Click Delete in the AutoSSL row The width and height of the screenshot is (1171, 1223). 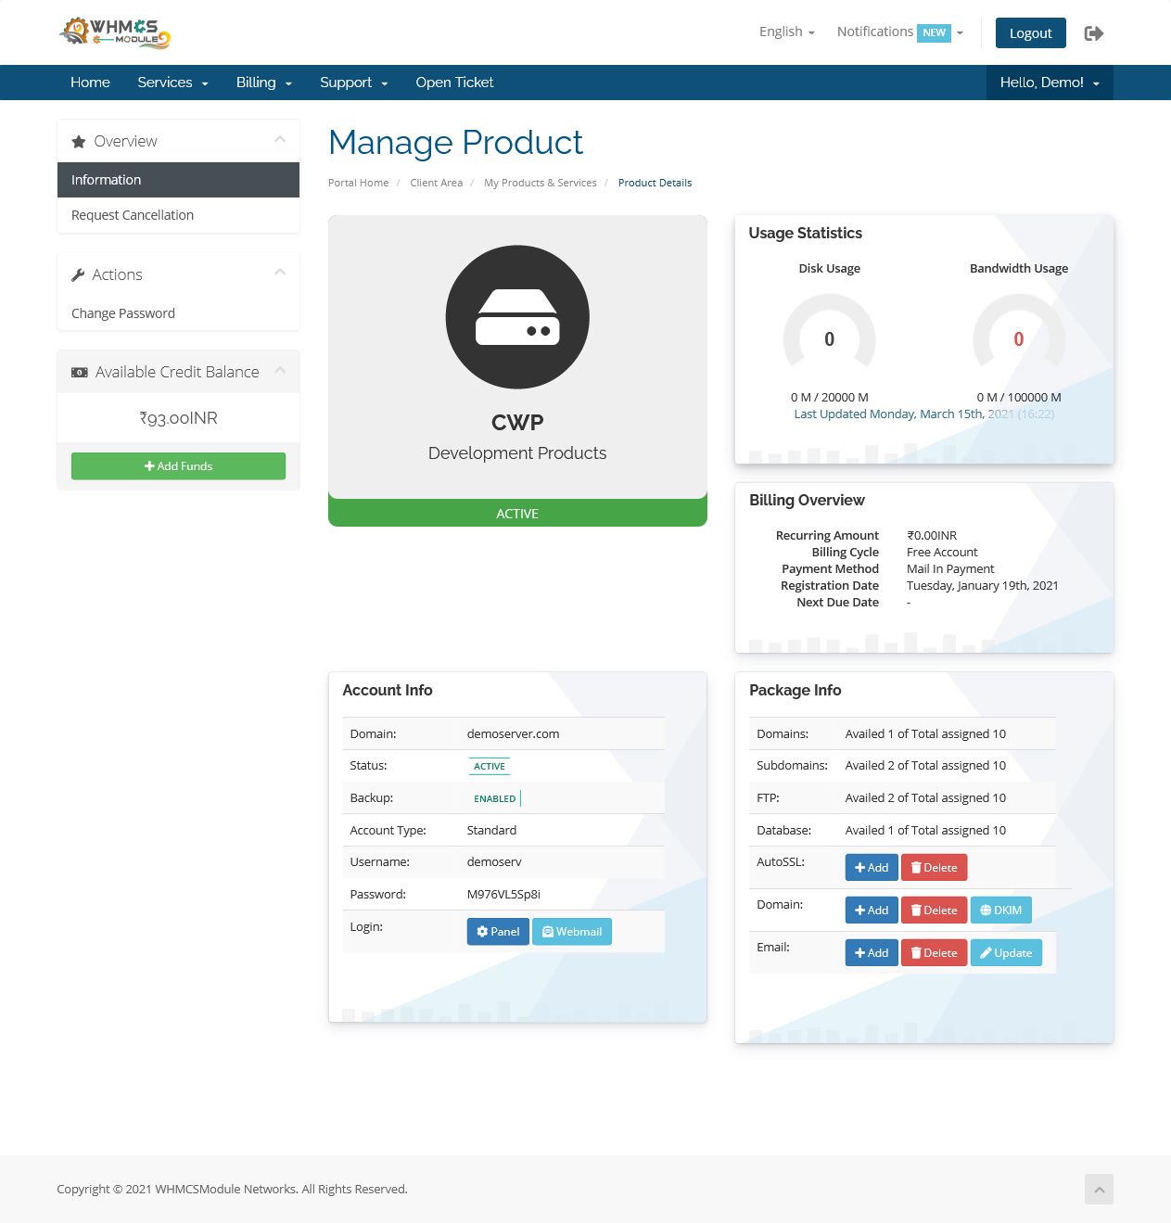click(x=935, y=868)
